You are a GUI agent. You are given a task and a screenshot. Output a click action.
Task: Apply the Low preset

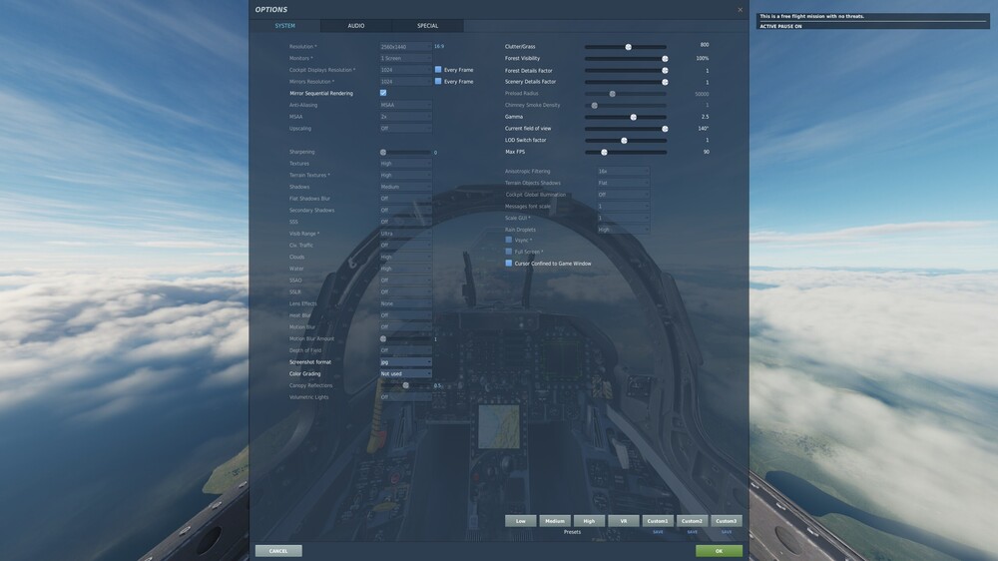521,521
